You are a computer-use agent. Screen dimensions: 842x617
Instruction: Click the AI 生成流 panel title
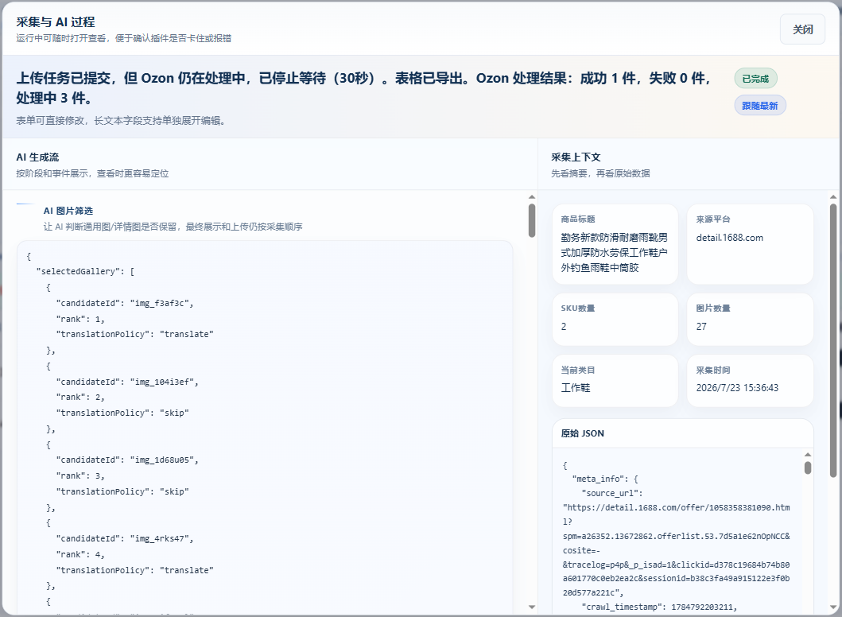[x=37, y=157]
